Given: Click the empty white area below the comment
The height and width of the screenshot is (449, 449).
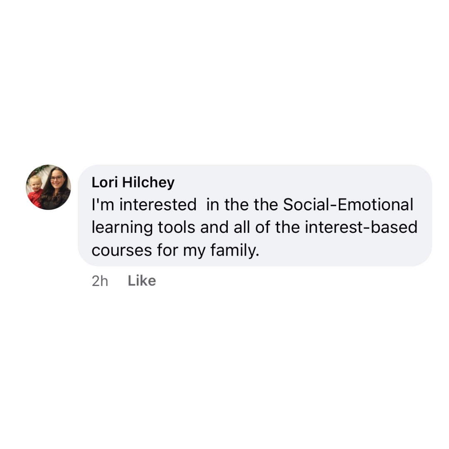Looking at the screenshot, I should coord(224,366).
